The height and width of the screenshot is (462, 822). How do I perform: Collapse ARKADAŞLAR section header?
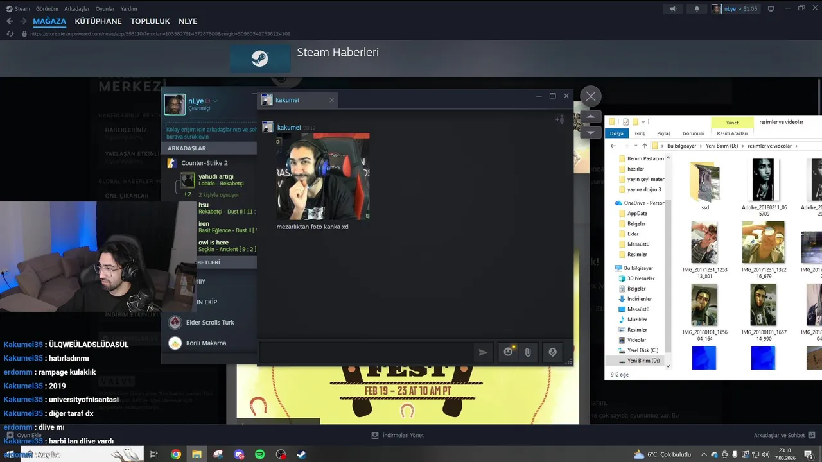point(209,148)
